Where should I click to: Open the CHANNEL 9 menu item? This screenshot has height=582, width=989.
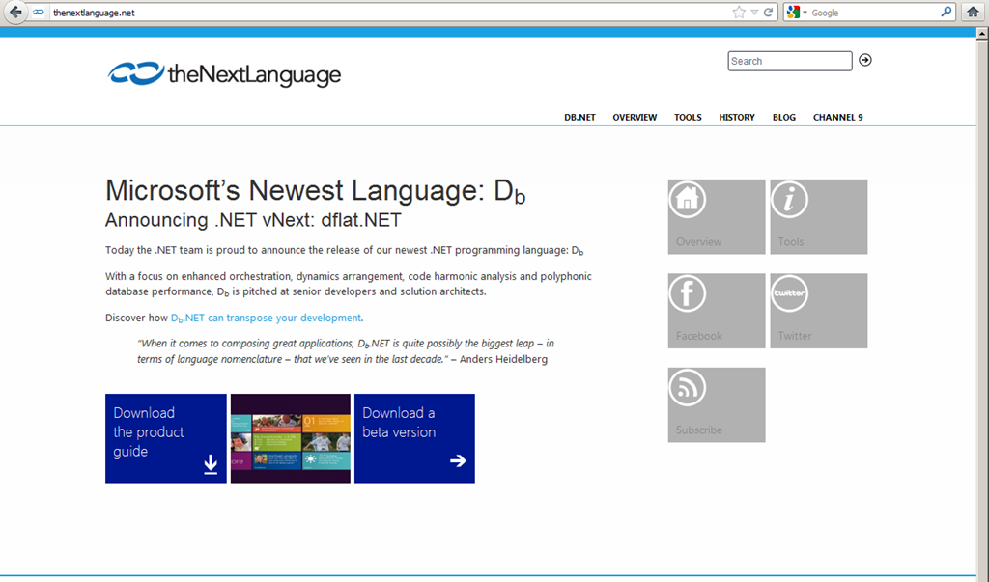837,117
